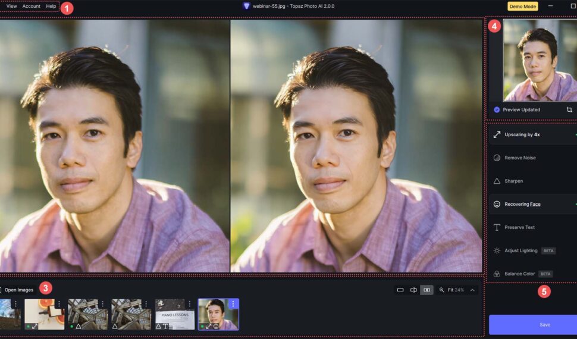Click the Upscaling arrow icon
The width and height of the screenshot is (577, 339).
[x=497, y=135]
